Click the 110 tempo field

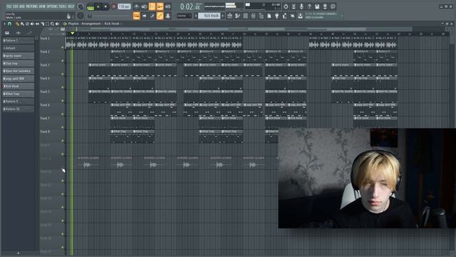click(125, 6)
